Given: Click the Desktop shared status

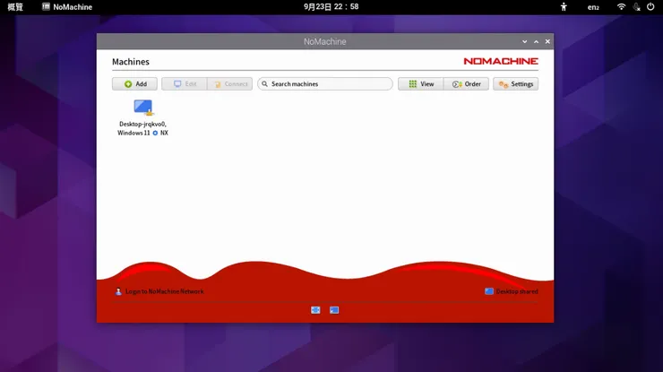Looking at the screenshot, I should 512,291.
